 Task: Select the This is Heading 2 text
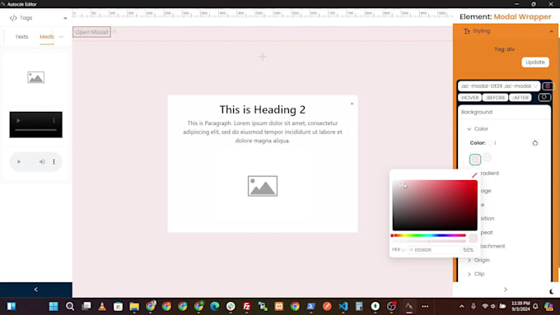[263, 109]
